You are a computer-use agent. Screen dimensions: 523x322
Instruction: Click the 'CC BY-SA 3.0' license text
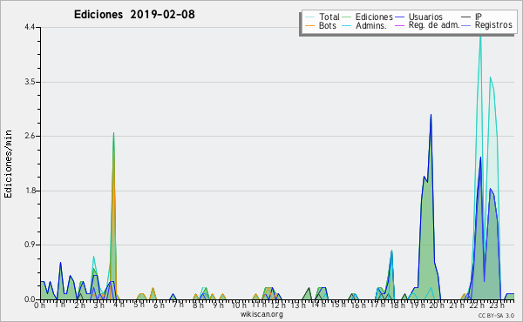coord(496,315)
